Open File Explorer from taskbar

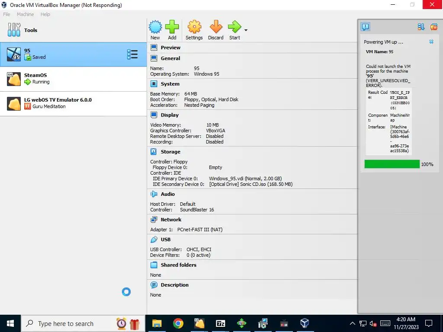(157, 323)
